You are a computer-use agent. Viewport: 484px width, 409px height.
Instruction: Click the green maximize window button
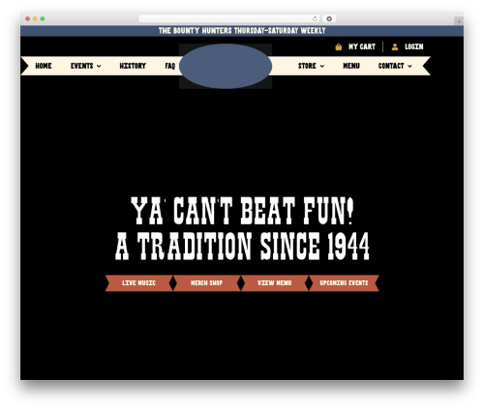tap(43, 18)
